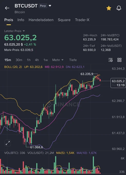This screenshot has width=126, height=175.
Task: Select the 1h timeframe
Action: [29, 60]
